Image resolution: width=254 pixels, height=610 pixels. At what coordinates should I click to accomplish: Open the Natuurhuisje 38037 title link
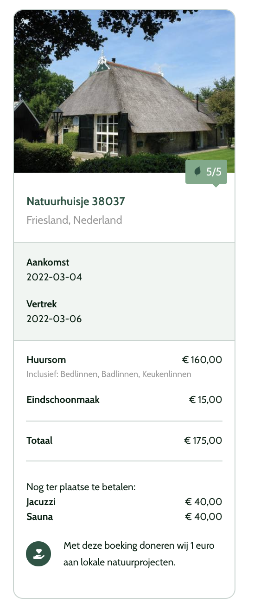[76, 201]
